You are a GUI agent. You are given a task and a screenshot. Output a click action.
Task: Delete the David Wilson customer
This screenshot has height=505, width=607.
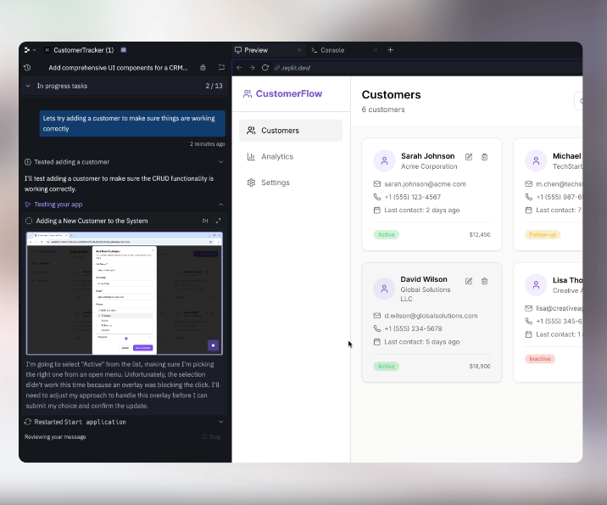click(484, 281)
